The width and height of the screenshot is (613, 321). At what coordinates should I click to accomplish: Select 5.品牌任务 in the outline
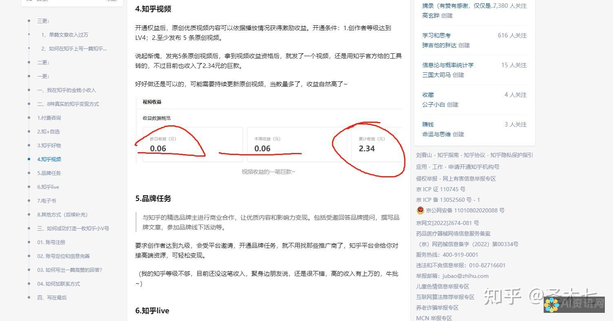[49, 173]
